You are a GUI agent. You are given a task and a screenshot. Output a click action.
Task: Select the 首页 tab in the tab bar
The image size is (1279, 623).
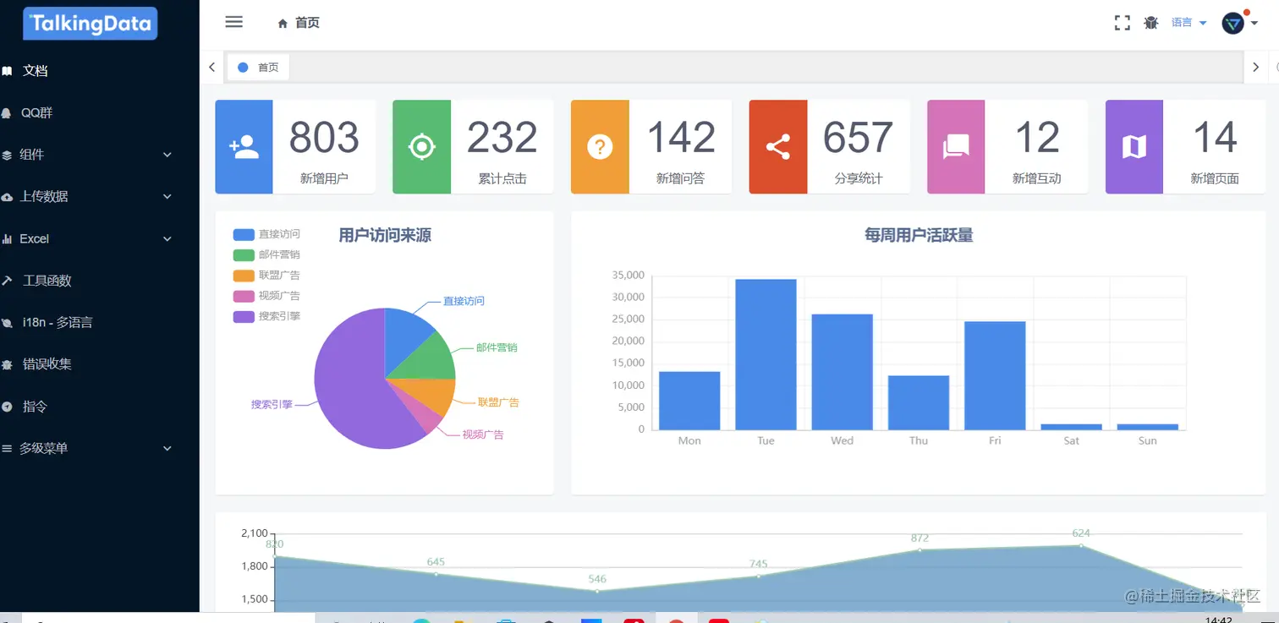(x=258, y=68)
